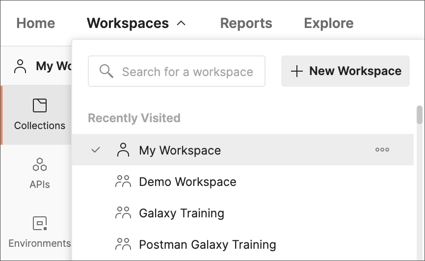Click the personal icon beside My Workspace entry
This screenshot has height=261, width=425.
coord(123,150)
